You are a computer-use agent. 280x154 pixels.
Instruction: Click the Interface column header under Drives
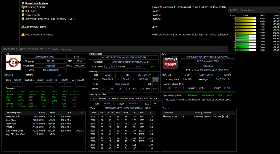pos(177,113)
